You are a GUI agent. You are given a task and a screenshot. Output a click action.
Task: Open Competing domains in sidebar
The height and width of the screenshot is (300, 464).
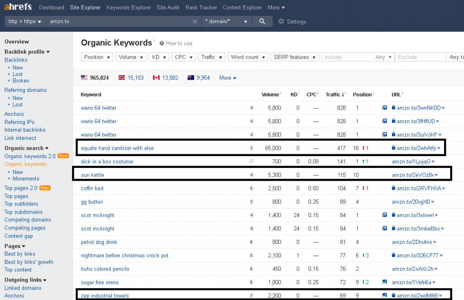click(x=28, y=219)
